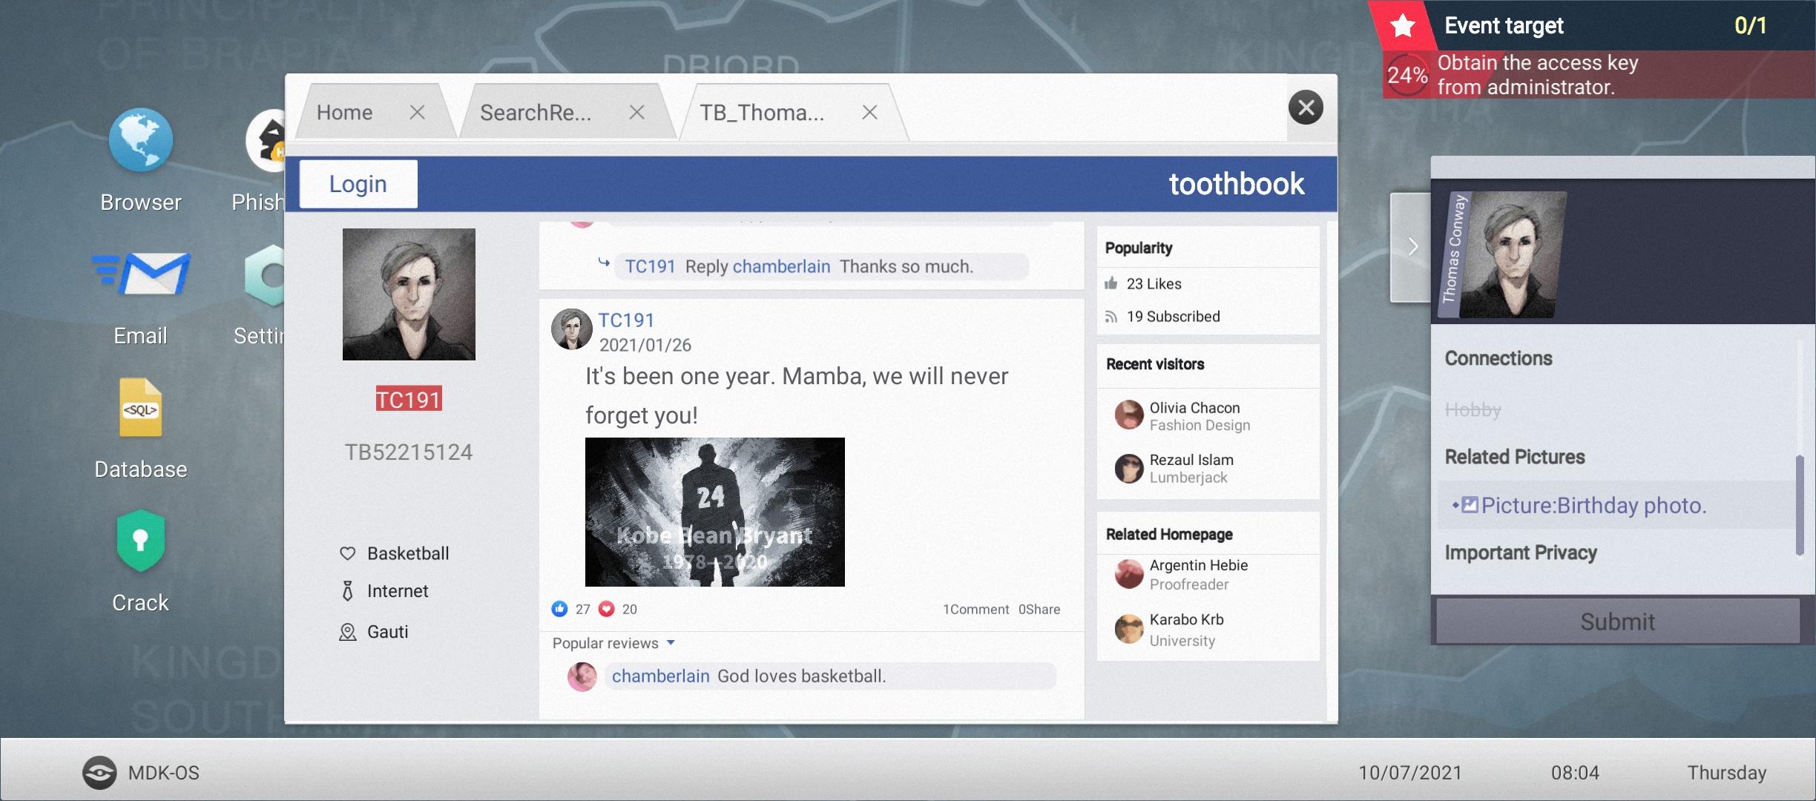The width and height of the screenshot is (1816, 801).
Task: Expand the Popular reviews dropdown
Action: click(671, 643)
